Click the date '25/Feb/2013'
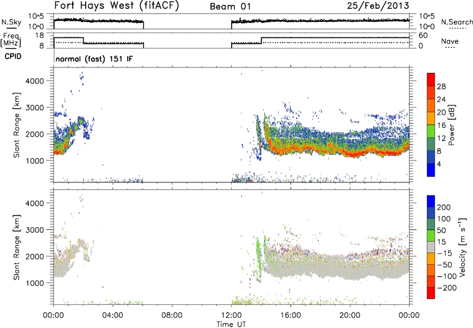The width and height of the screenshot is (473, 328). click(x=378, y=6)
